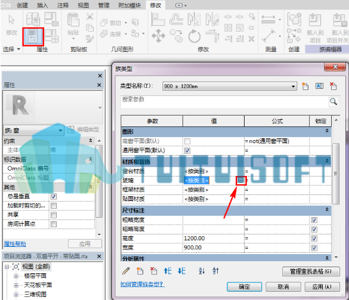The image size is (349, 300).
Task: Click the search magnifier in parameter search
Action: point(333,101)
